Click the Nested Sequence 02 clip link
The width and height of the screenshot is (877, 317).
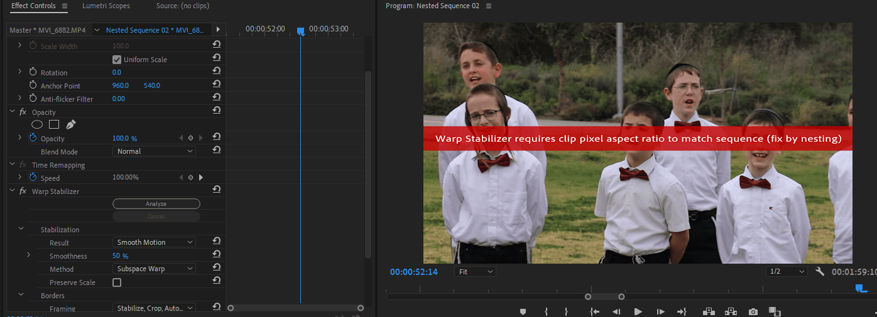pyautogui.click(x=155, y=30)
